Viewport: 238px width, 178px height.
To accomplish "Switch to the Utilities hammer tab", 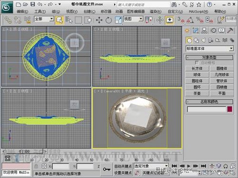I will (x=230, y=30).
